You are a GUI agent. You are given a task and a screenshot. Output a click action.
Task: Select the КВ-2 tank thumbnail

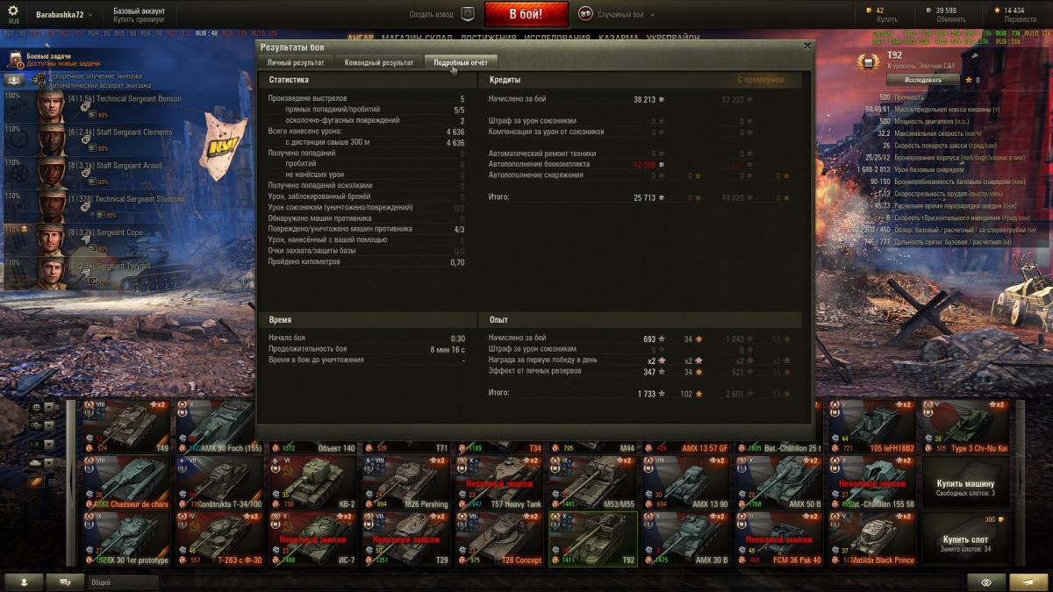312,482
